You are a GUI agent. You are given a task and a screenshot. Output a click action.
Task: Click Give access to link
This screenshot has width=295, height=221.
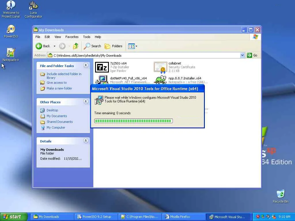coord(57,83)
